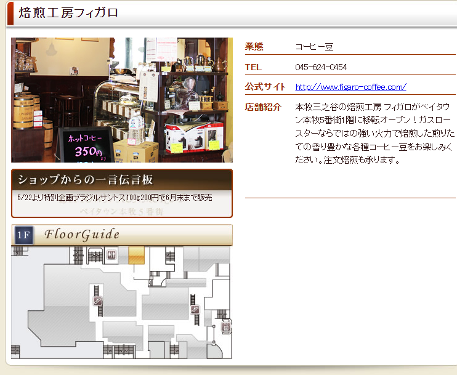Click the coffee shop interior photo
Viewport: 457px width, 375px height.
122,100
